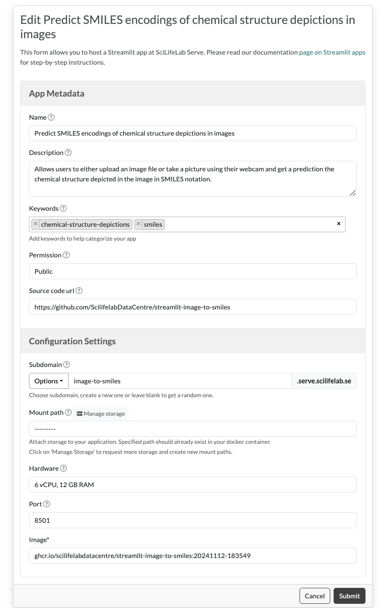Click the Mount path help icon
The height and width of the screenshot is (608, 384).
click(68, 412)
